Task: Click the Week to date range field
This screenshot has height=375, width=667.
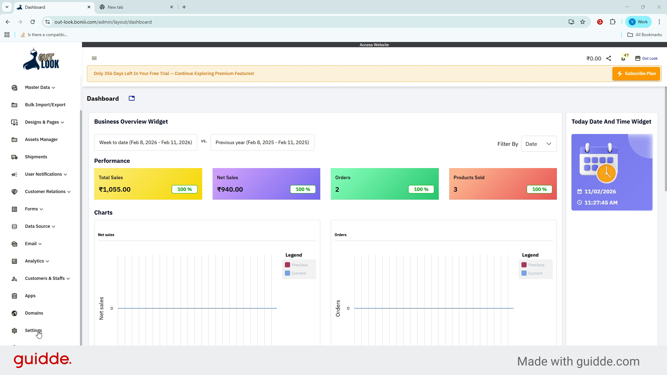Action: pos(146,142)
